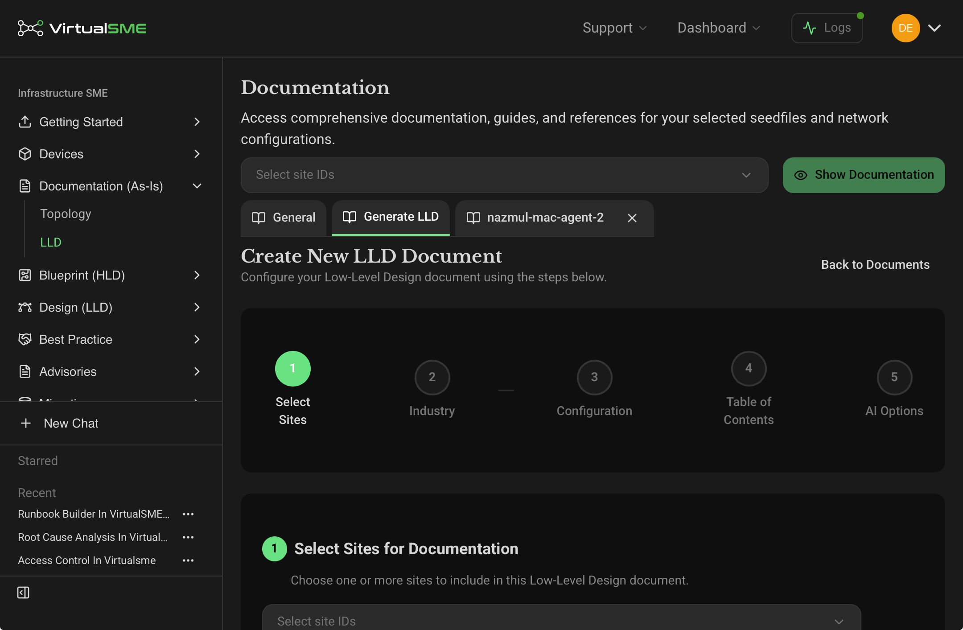Screen dimensions: 963x630
Task: Click the Documentation (As-Is) file icon
Action: (x=25, y=186)
